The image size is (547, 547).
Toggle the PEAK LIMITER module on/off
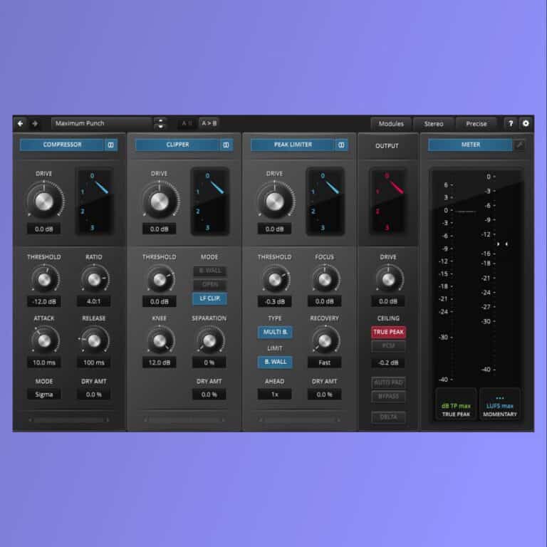pyautogui.click(x=293, y=145)
